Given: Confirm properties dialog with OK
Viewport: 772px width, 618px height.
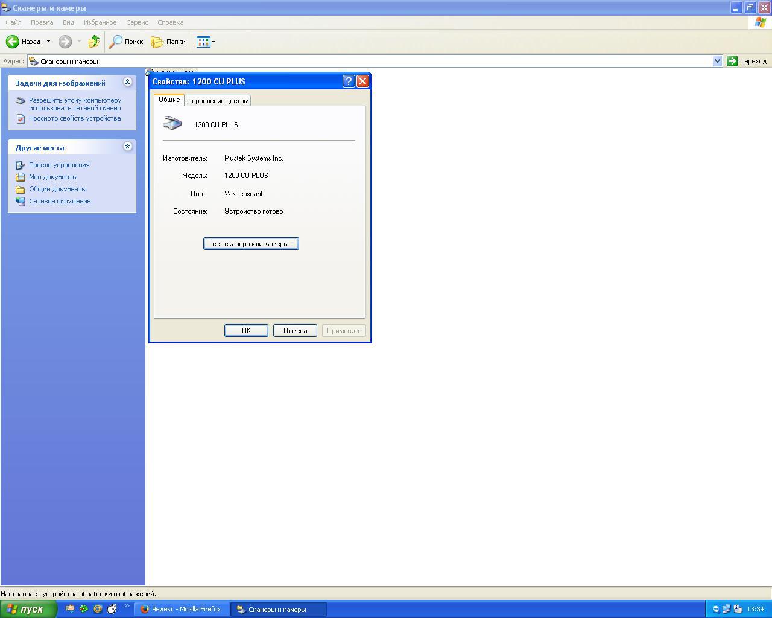Looking at the screenshot, I should coord(246,331).
